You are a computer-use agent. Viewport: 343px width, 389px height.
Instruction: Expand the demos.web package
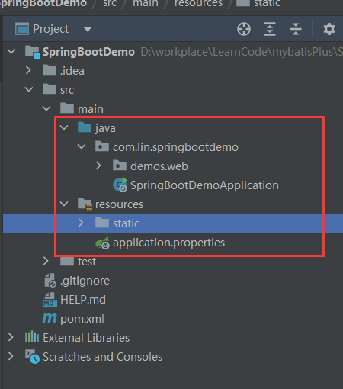click(98, 166)
